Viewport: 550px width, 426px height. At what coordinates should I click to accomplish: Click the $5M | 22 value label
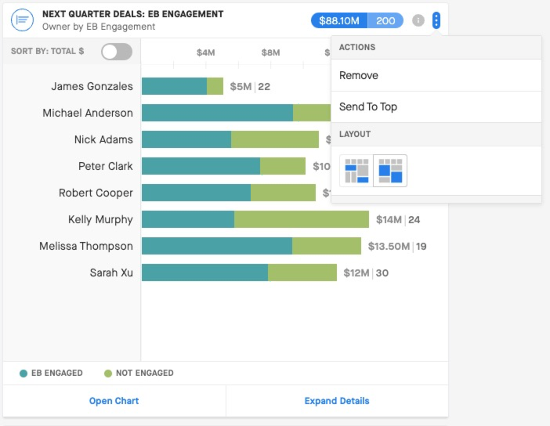(250, 87)
